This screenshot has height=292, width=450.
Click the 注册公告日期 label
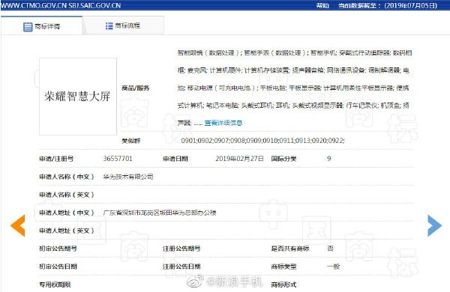(x=181, y=267)
